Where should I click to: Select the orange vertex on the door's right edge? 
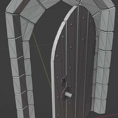coord(93,77)
